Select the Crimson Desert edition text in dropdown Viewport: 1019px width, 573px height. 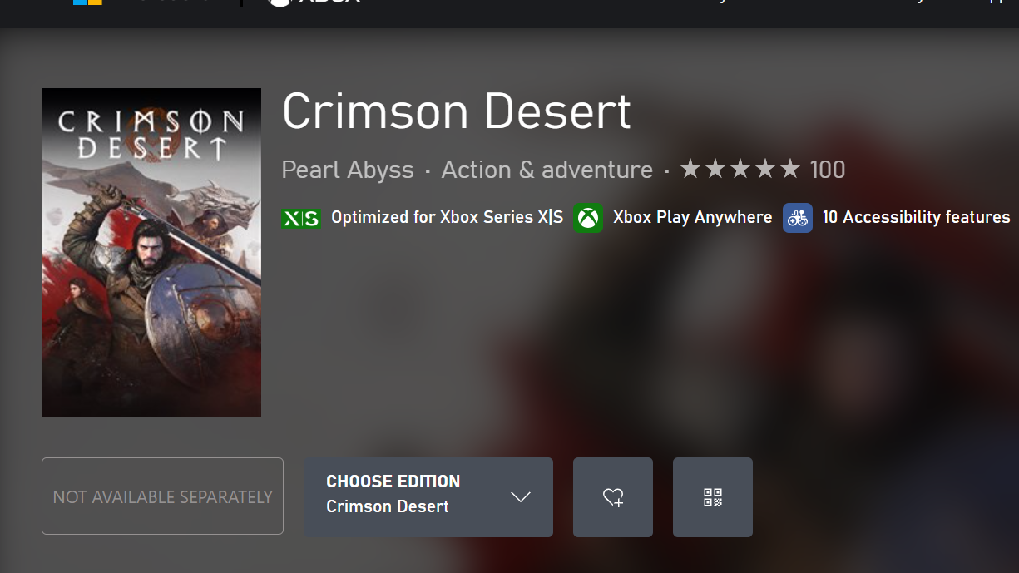(x=388, y=506)
